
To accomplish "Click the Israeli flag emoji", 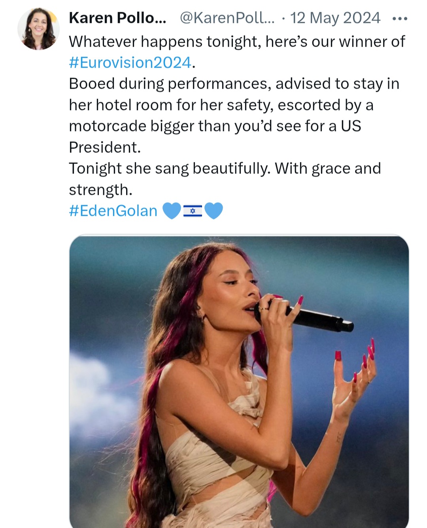I will pos(193,211).
